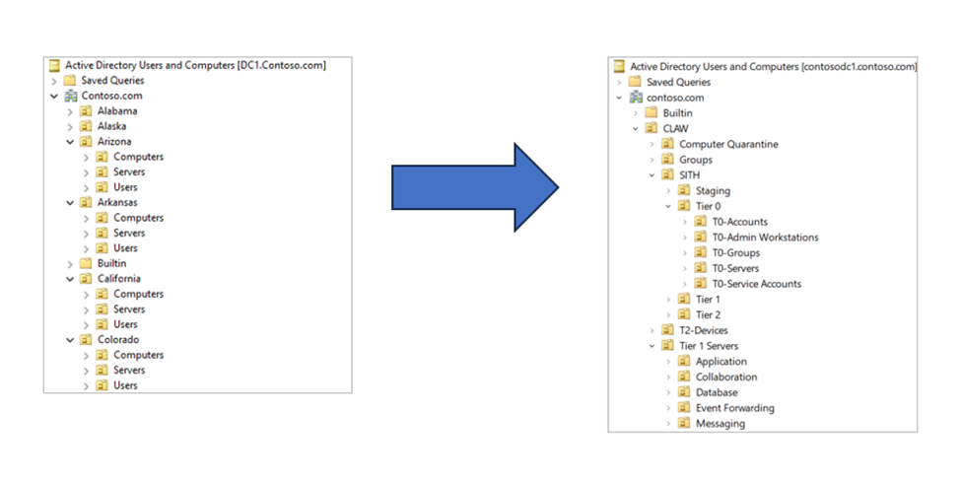This screenshot has height=481, width=961.
Task: Select 'Builtin' label in contosodc1 console
Action: coord(678,112)
